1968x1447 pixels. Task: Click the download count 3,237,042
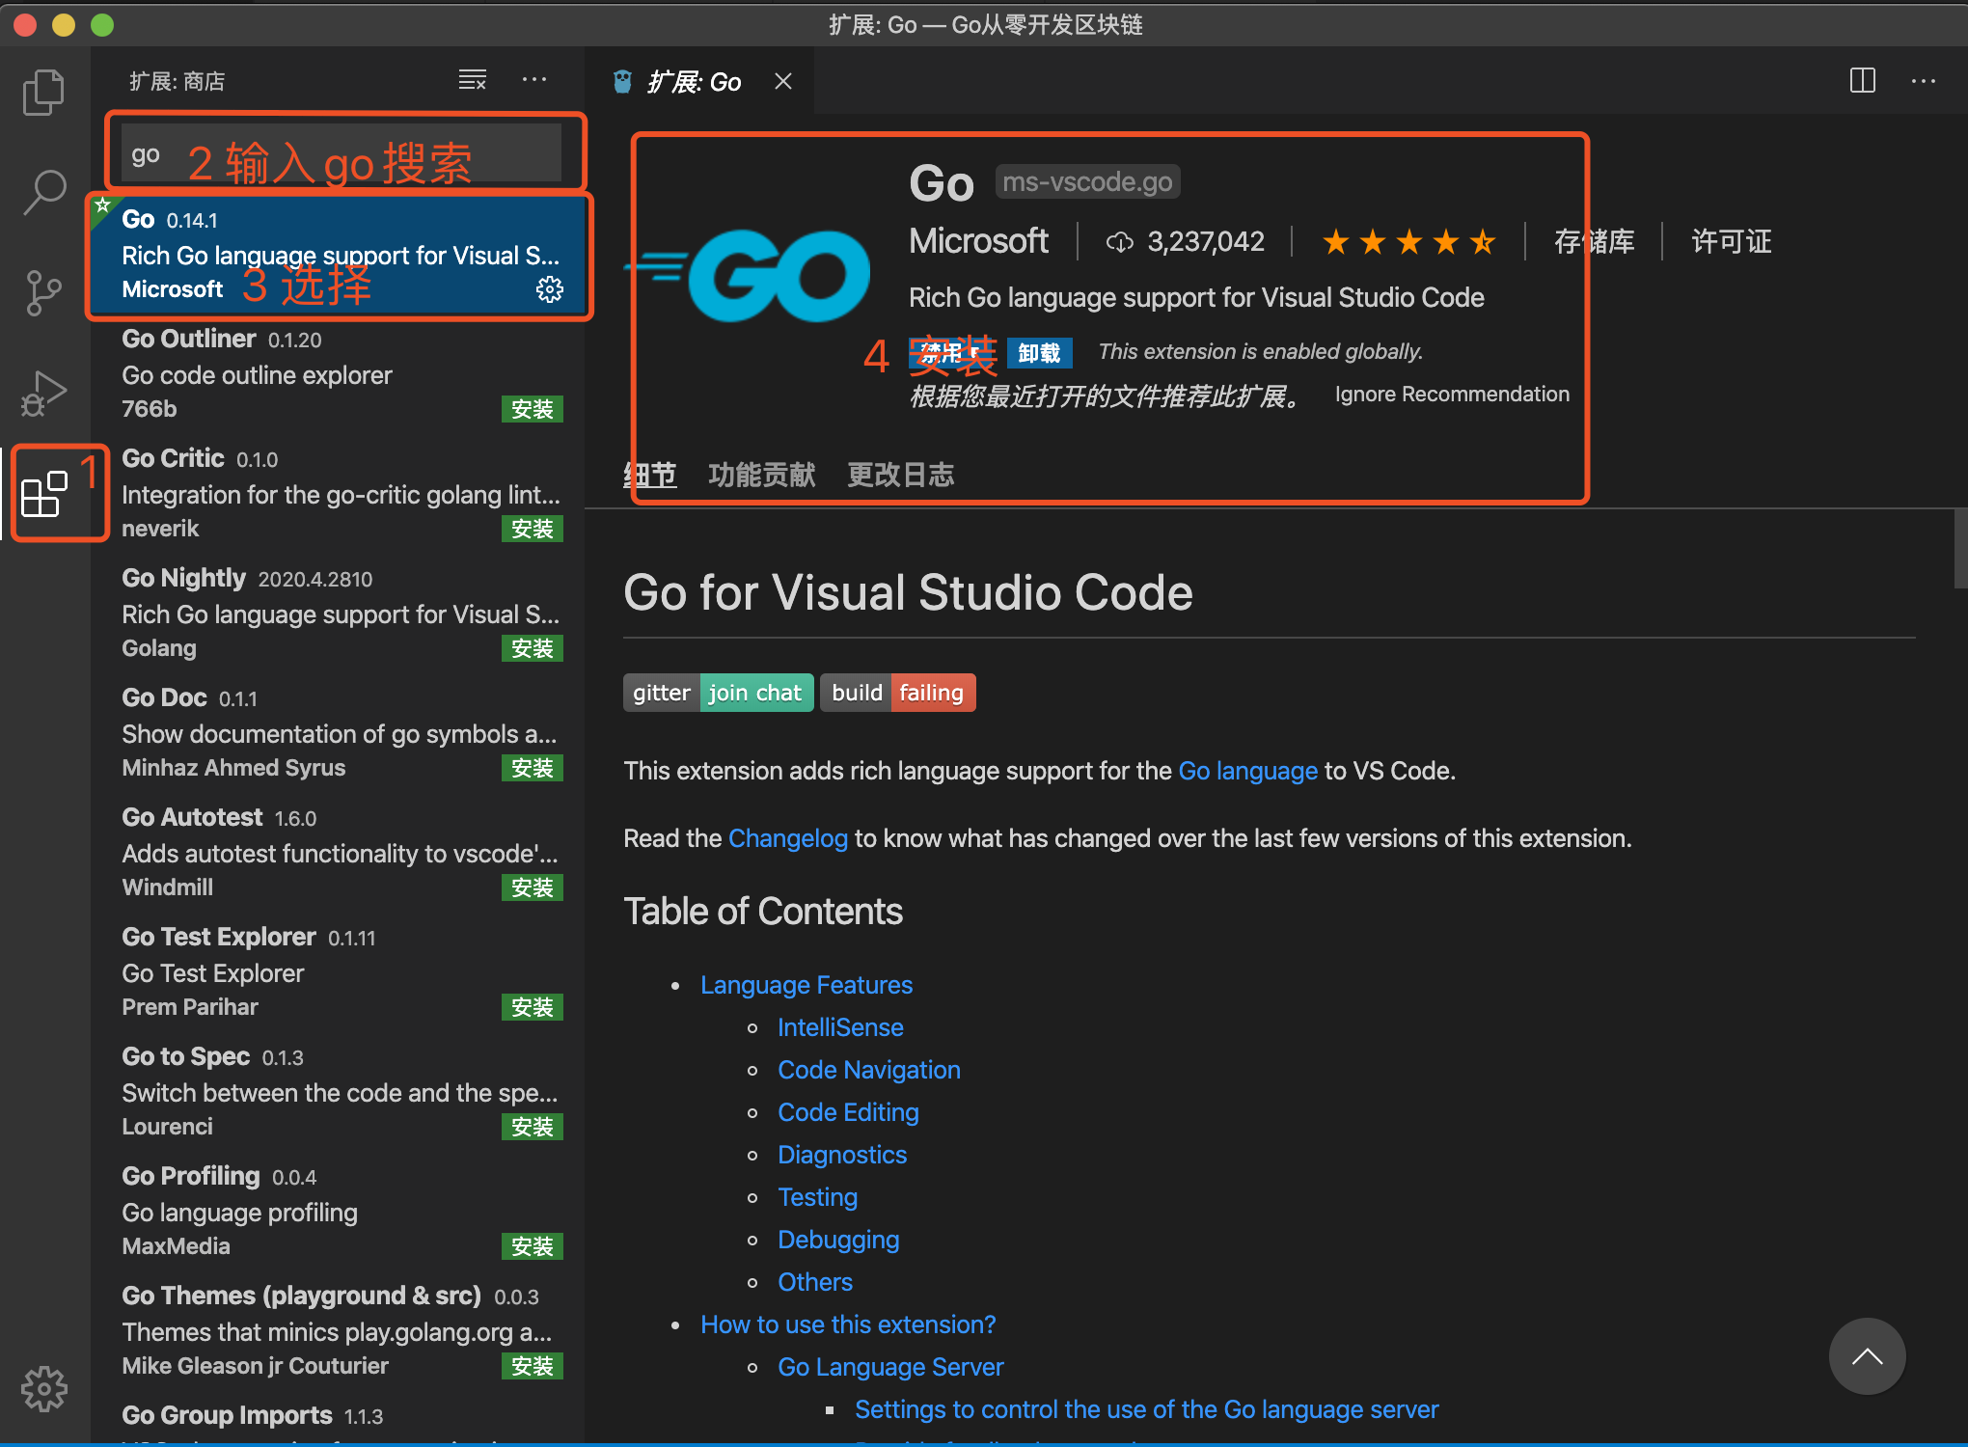pos(1186,241)
